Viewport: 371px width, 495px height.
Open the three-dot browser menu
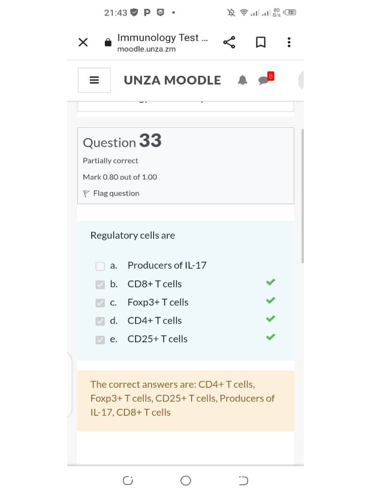289,43
